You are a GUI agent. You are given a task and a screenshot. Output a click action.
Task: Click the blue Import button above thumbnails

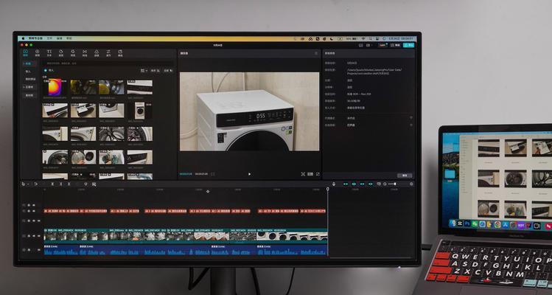[x=49, y=71]
